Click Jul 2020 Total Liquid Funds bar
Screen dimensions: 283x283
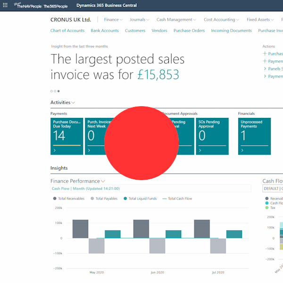point(234,234)
